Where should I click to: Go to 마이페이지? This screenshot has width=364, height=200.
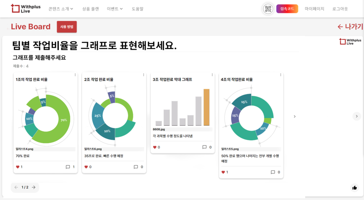(x=314, y=9)
